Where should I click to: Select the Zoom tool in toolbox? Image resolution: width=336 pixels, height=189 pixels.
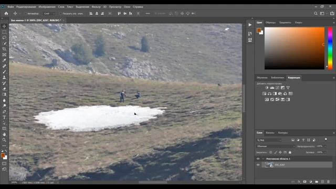tap(4, 140)
